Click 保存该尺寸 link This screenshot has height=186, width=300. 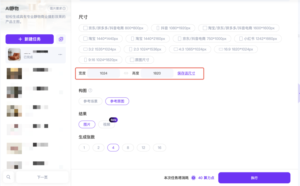click(186, 73)
